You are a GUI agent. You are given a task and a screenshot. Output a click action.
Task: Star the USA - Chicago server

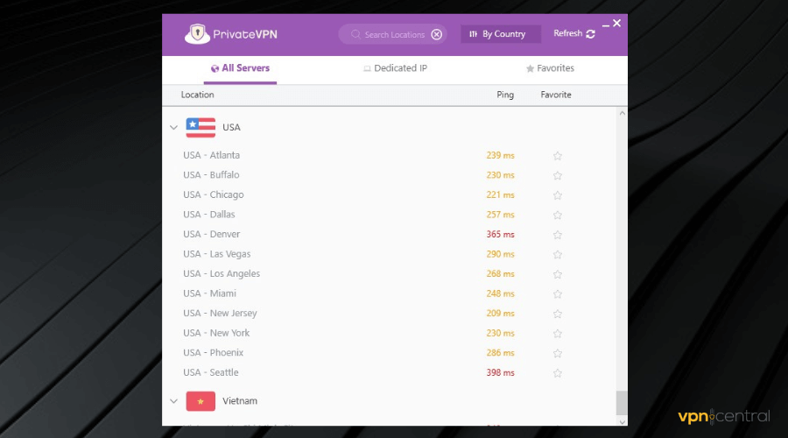[x=558, y=195]
